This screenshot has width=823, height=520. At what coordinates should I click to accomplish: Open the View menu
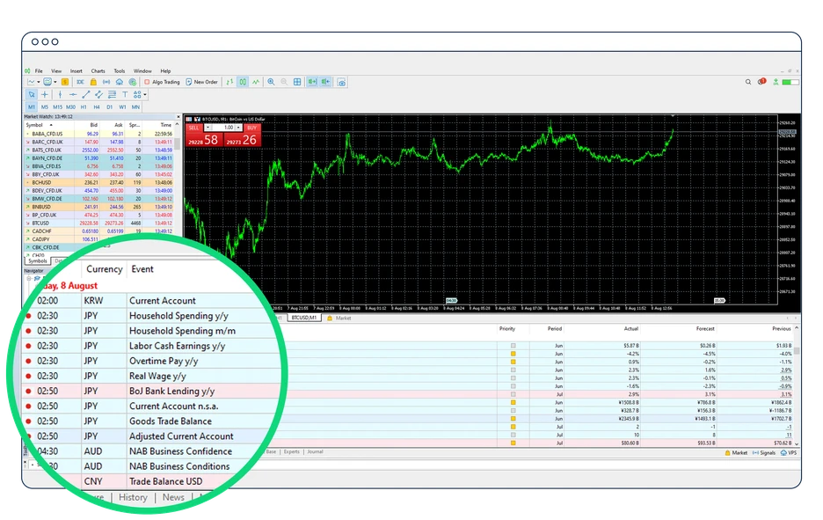56,71
